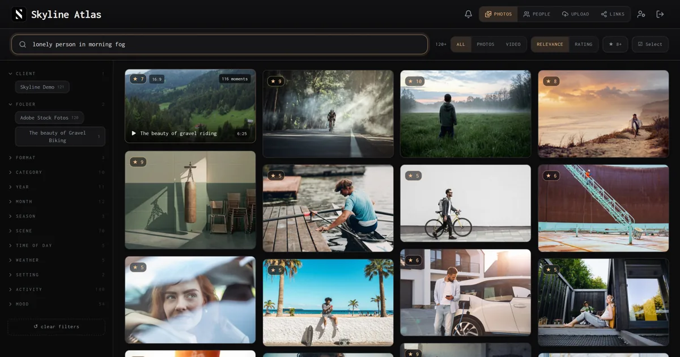Image resolution: width=680 pixels, height=357 pixels.
Task: Click the Skyline Atlas title text
Action: tap(66, 15)
